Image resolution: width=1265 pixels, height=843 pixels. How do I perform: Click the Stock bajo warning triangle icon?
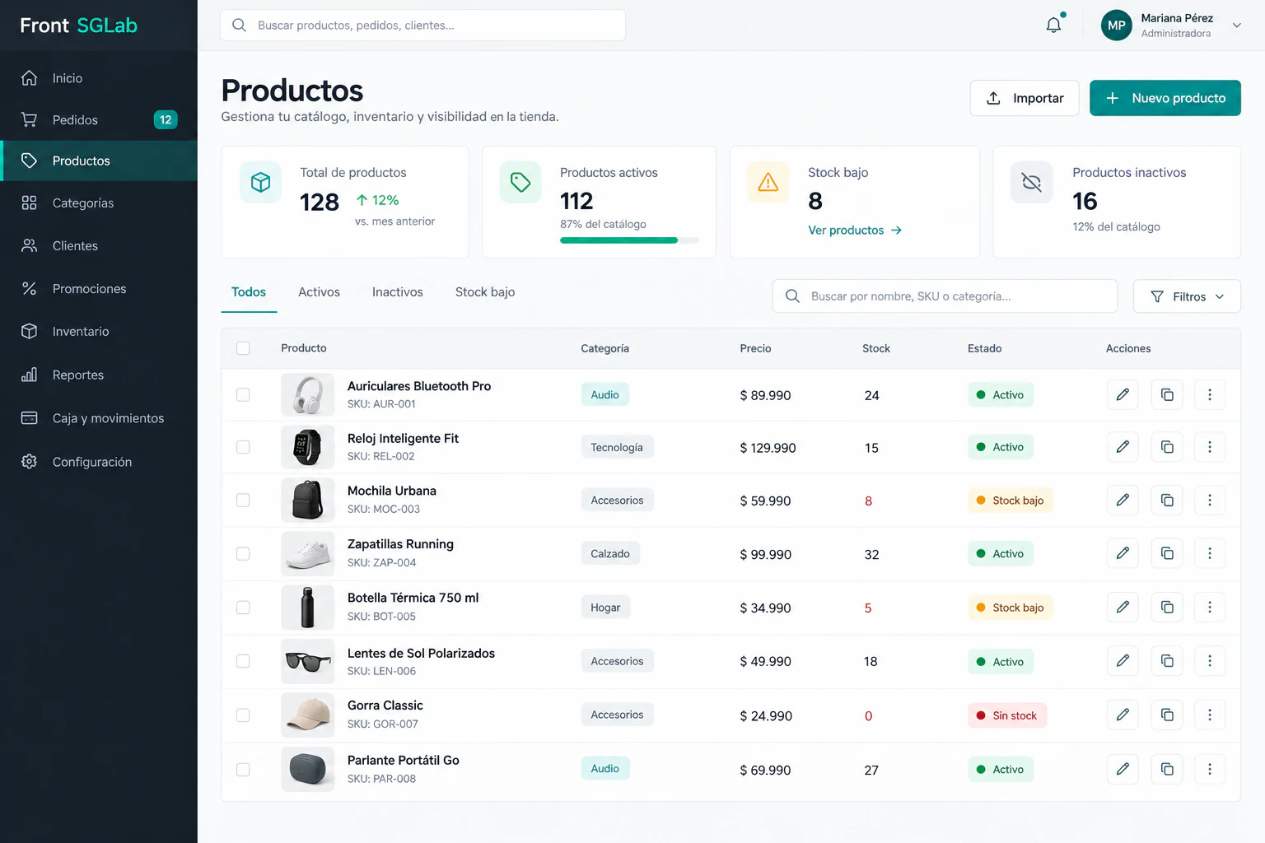[x=768, y=182]
